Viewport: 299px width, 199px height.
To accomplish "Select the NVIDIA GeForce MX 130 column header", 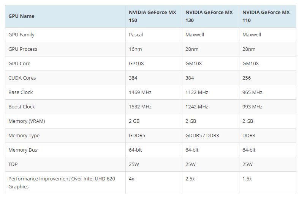I will 209,16.
